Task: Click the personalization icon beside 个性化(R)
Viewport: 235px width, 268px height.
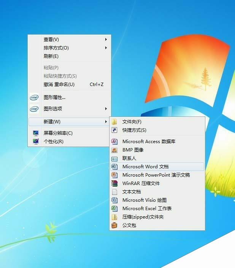Action: [36, 141]
